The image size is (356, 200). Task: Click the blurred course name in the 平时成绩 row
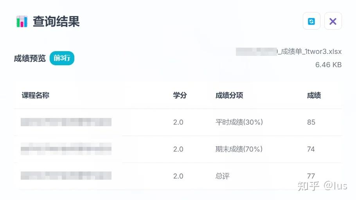pyautogui.click(x=66, y=122)
